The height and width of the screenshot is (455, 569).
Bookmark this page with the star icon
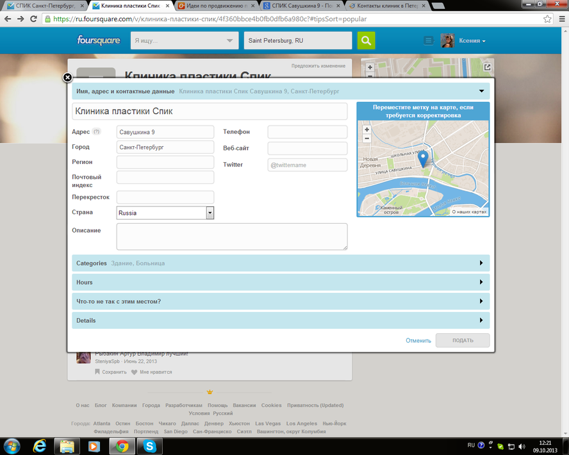pyautogui.click(x=547, y=19)
